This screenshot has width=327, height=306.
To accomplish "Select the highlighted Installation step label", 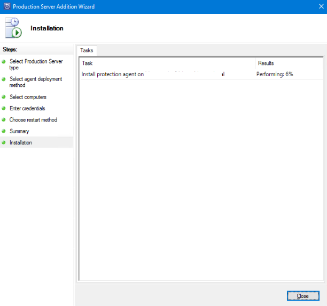I will point(21,142).
